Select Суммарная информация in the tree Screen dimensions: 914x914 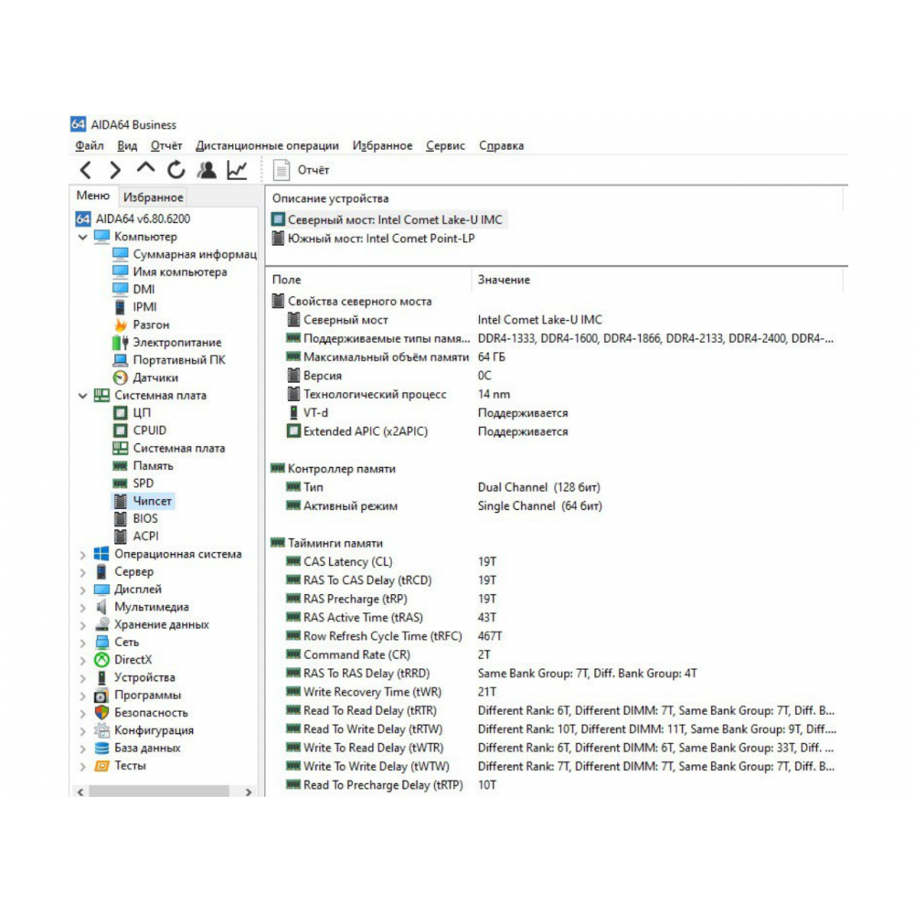(195, 254)
